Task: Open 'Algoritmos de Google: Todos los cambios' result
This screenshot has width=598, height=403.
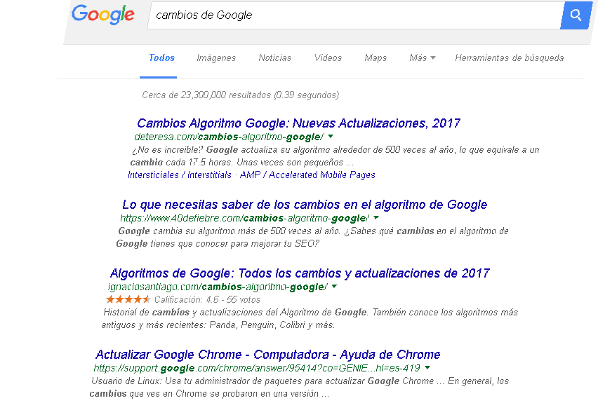Action: (300, 273)
